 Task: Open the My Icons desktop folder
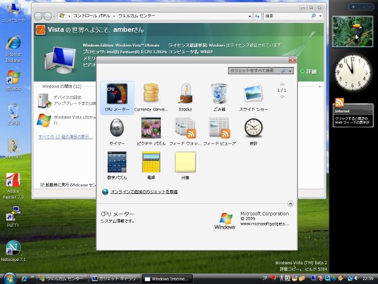point(13,149)
